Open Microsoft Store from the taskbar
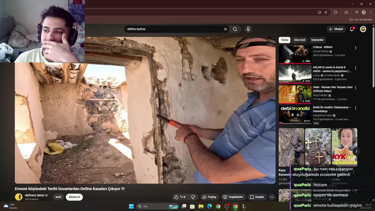The image size is (375, 211). [x=192, y=206]
